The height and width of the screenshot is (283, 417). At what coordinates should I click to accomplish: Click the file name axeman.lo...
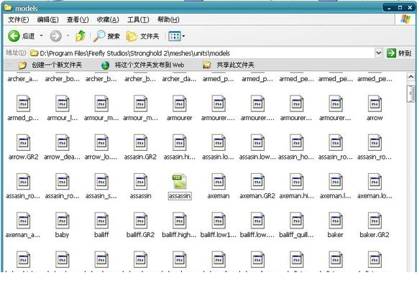(375, 196)
